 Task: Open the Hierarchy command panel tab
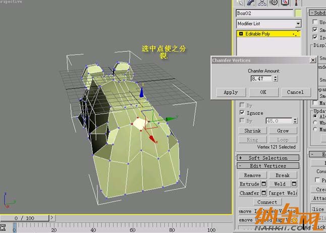263,3
